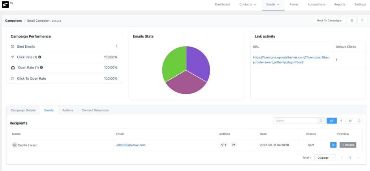The height and width of the screenshot is (171, 370).
Task: Click the Sent Emails envelope icon
Action: click(x=13, y=47)
